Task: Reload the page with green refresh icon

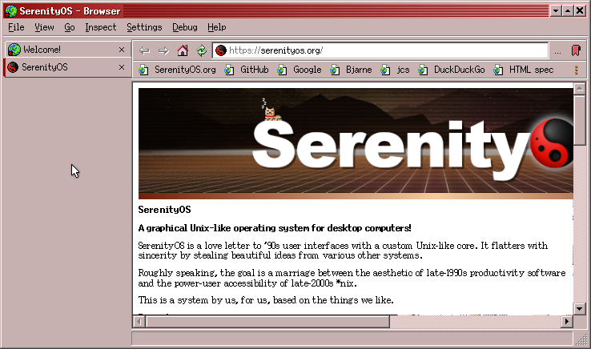Action: pos(201,50)
